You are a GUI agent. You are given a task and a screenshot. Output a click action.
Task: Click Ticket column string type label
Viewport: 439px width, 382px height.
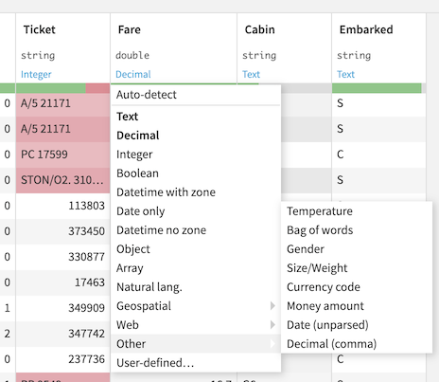38,55
